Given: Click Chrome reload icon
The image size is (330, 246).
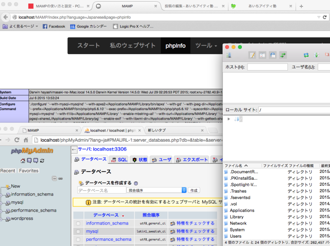Looking at the screenshot, I should (x=17, y=140).
